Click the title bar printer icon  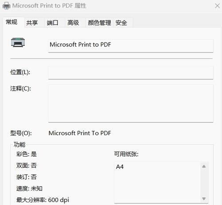coord(6,6)
